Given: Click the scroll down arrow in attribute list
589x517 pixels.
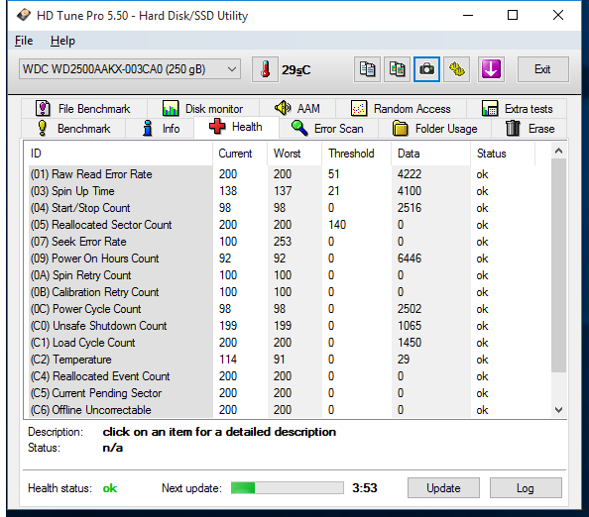Looking at the screenshot, I should pyautogui.click(x=558, y=410).
